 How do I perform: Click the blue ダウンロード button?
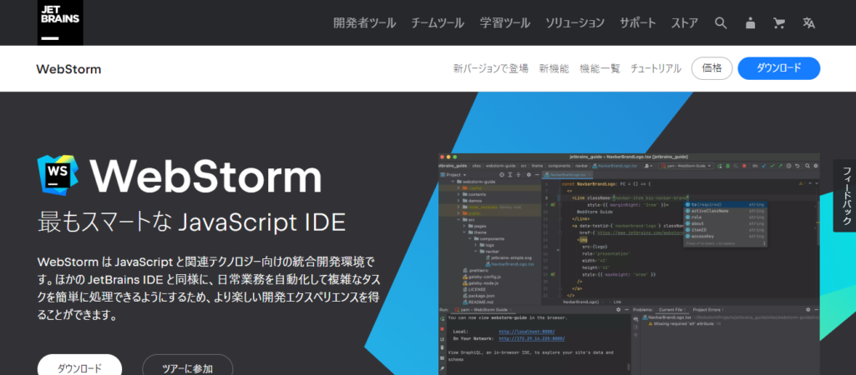(779, 68)
